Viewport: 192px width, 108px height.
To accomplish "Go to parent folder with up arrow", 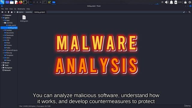I will pos(8,12).
